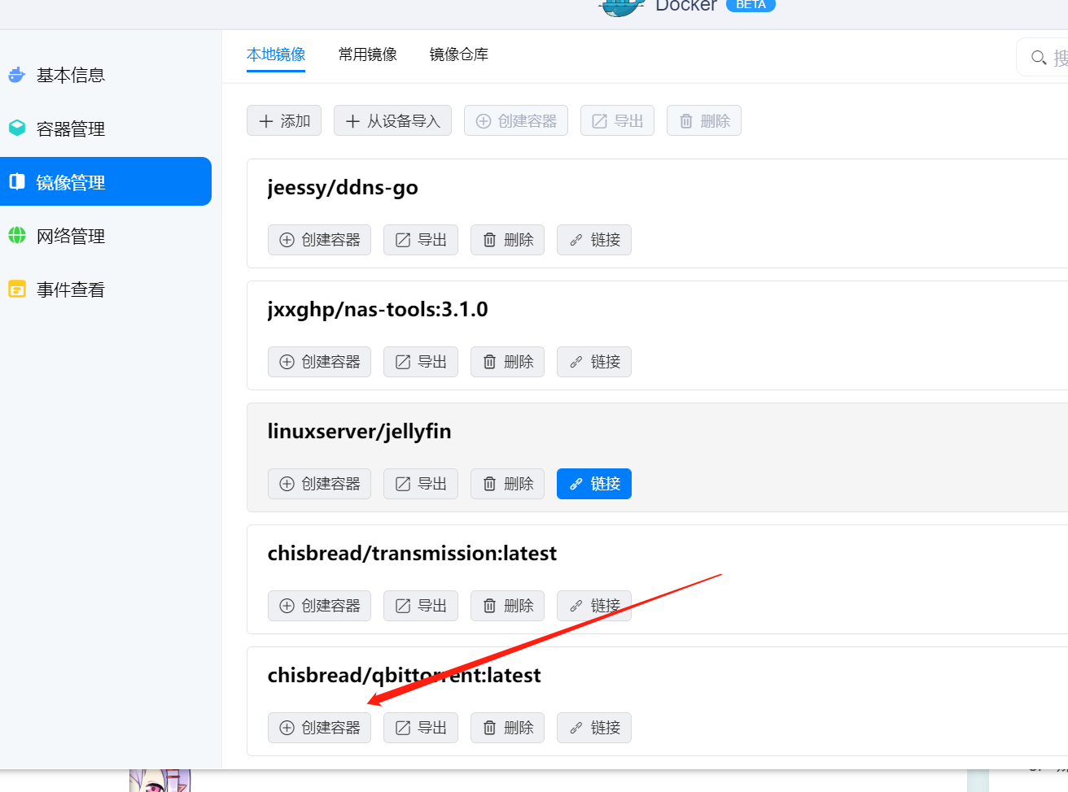Image resolution: width=1068 pixels, height=792 pixels.
Task: Select 镜像管理 in the sidebar
Action: point(106,181)
